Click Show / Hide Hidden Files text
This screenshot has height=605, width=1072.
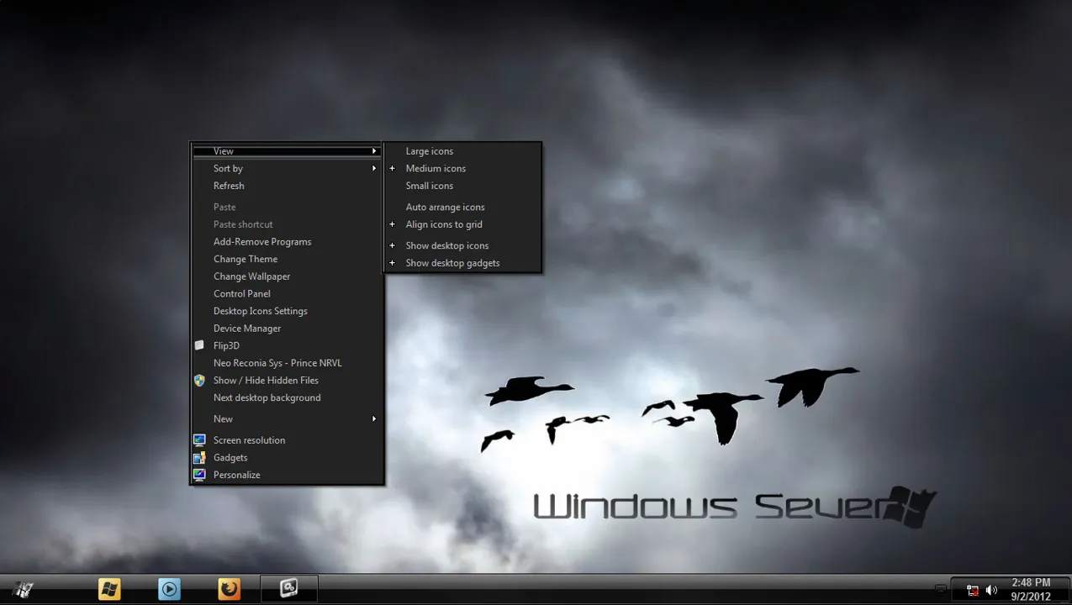[266, 380]
